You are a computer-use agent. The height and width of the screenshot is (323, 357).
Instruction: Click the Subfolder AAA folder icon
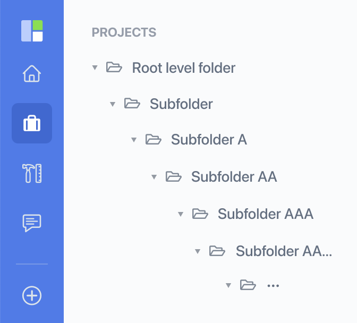click(x=200, y=214)
